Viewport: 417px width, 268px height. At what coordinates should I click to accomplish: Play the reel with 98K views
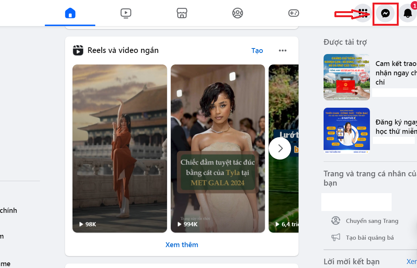tap(120, 149)
